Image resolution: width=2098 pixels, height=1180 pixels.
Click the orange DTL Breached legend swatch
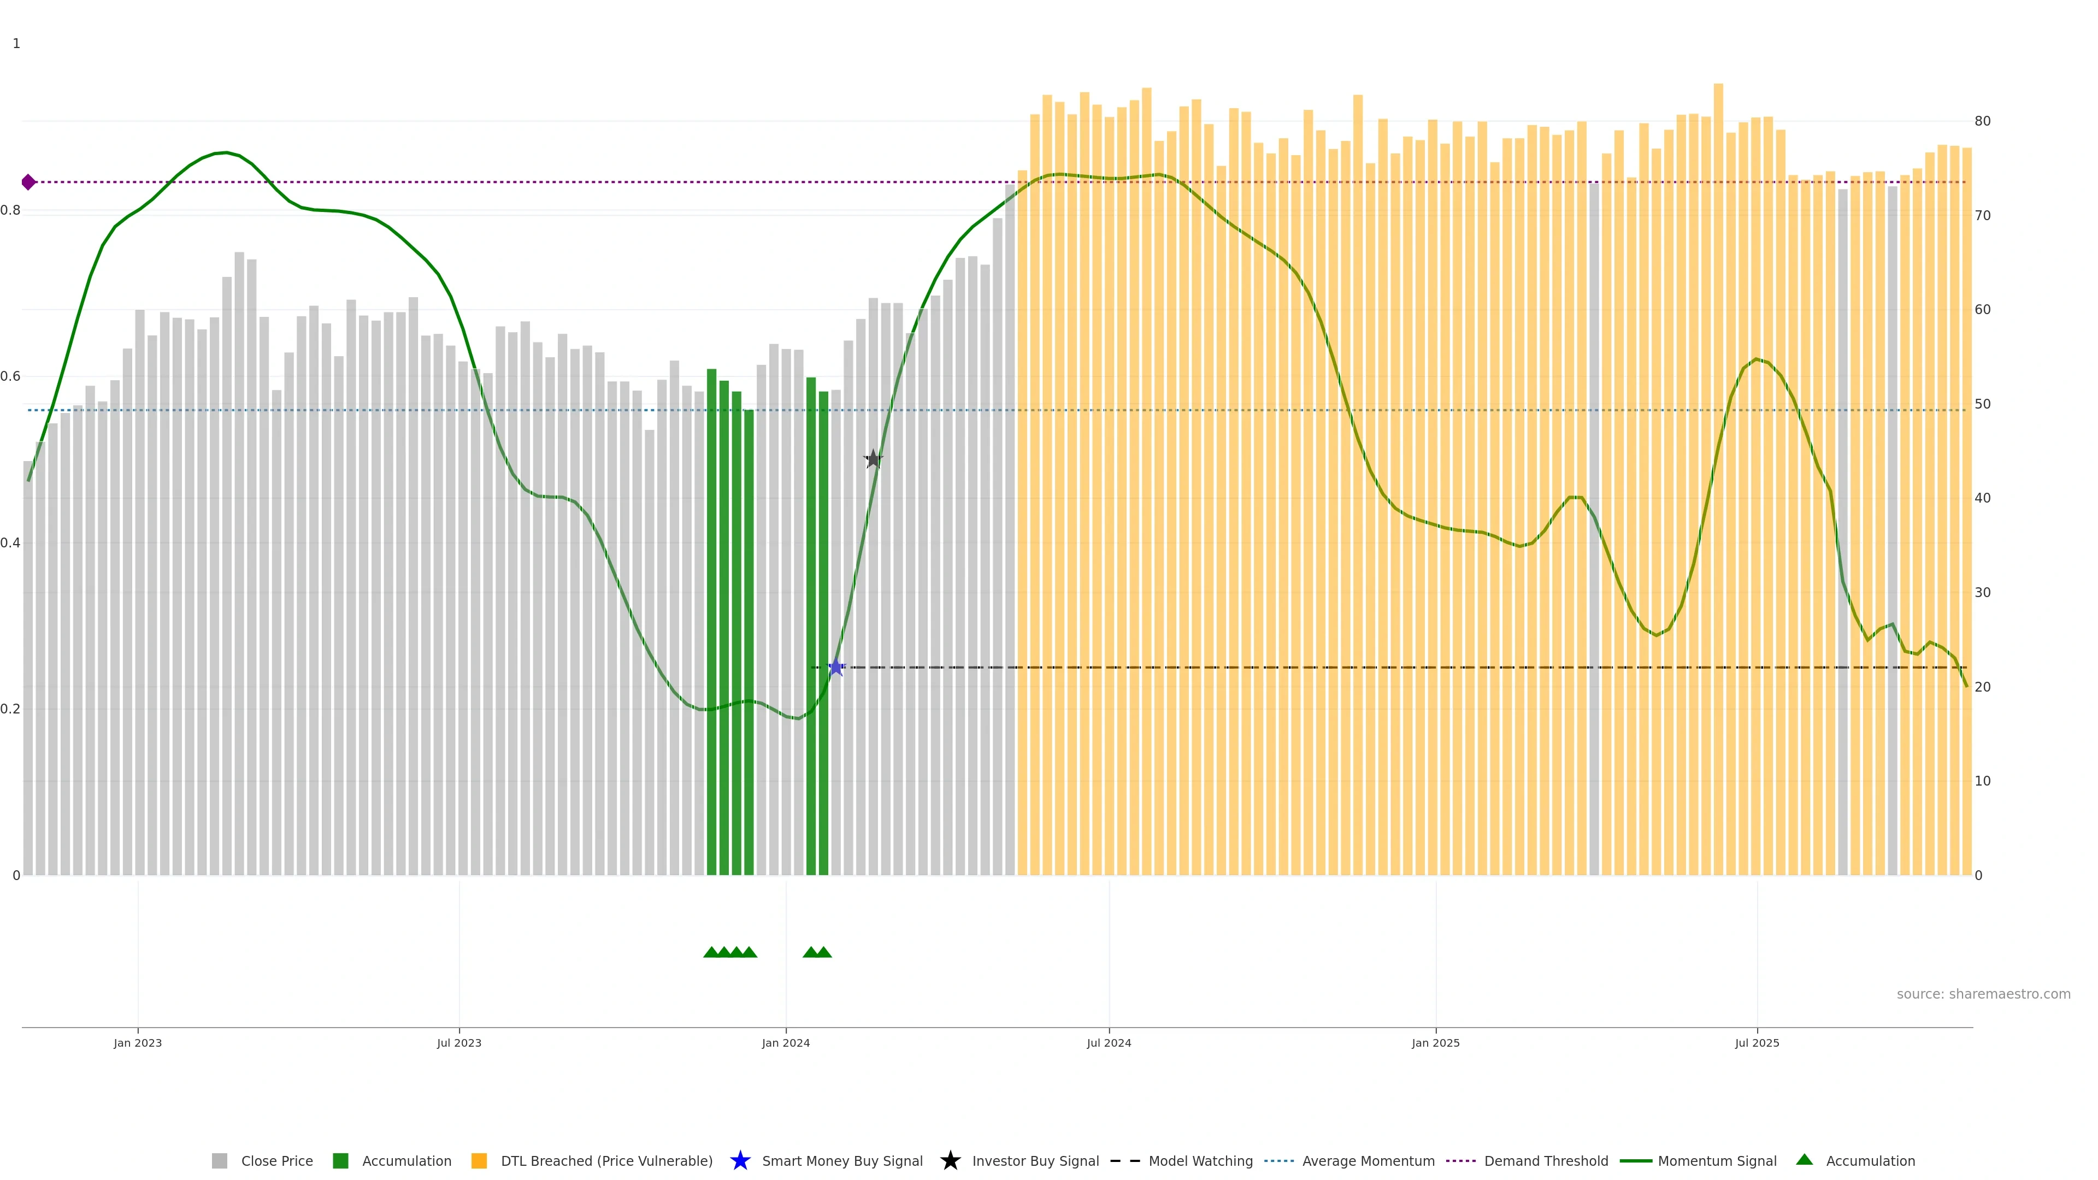[479, 1160]
